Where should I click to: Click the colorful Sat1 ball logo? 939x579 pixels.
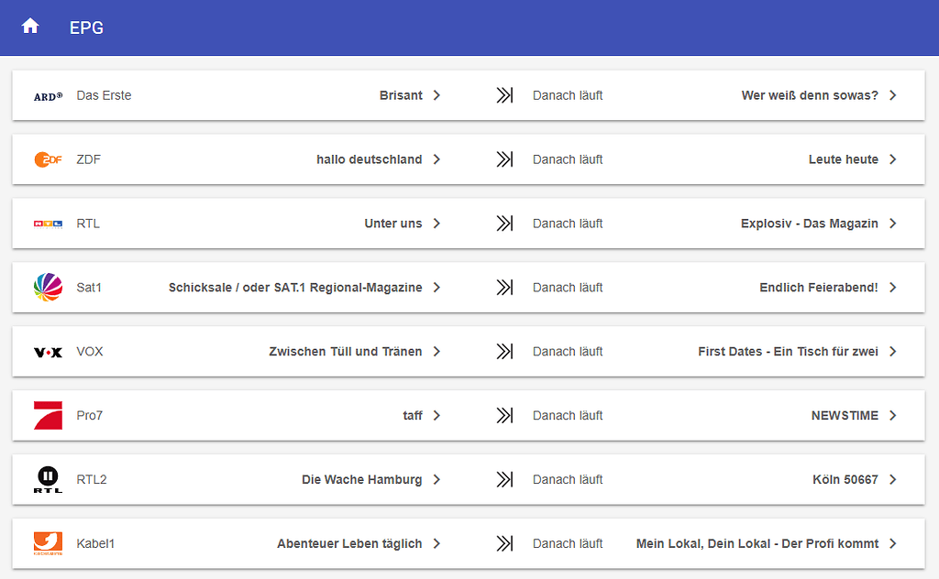pyautogui.click(x=48, y=287)
